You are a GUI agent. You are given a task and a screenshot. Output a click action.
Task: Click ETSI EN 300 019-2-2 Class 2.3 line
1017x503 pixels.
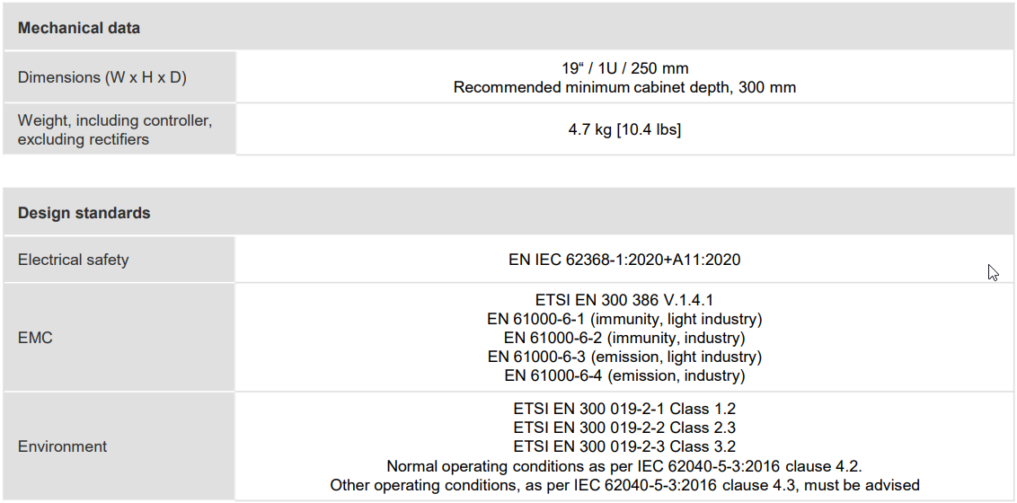click(624, 428)
